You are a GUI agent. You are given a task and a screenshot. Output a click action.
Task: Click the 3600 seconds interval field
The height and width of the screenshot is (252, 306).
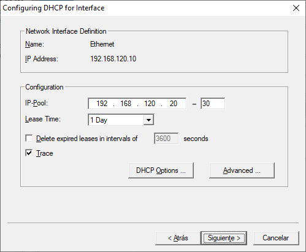click(x=166, y=139)
